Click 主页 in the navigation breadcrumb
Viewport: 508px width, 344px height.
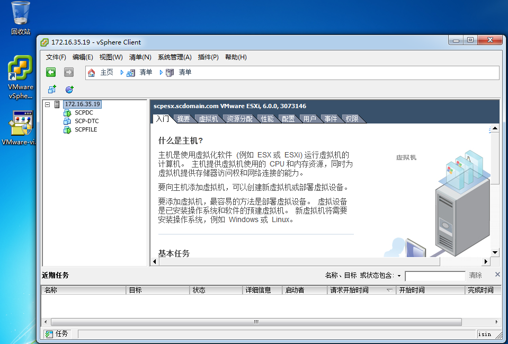(106, 72)
